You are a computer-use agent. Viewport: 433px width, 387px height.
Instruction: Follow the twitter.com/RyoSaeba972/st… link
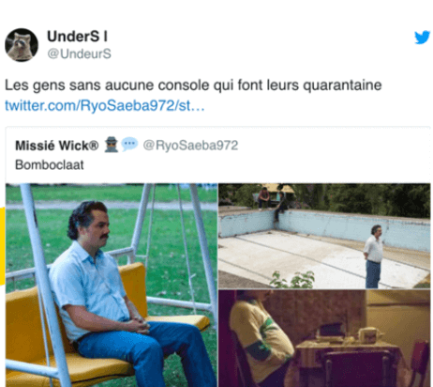pos(105,105)
